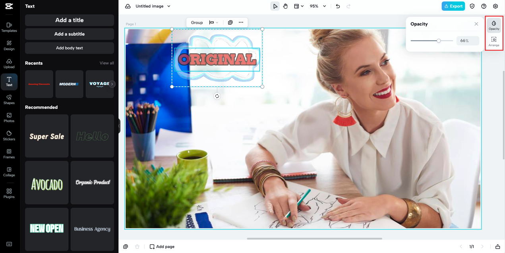Viewport: 505px width, 253px height.
Task: Open the help question mark icon
Action: [x=484, y=6]
